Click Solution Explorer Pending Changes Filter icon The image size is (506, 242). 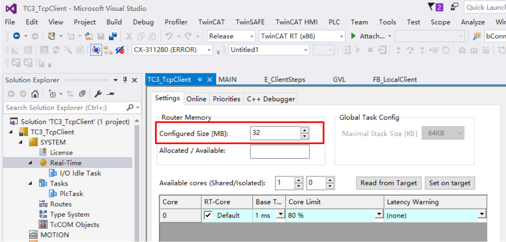click(52, 94)
